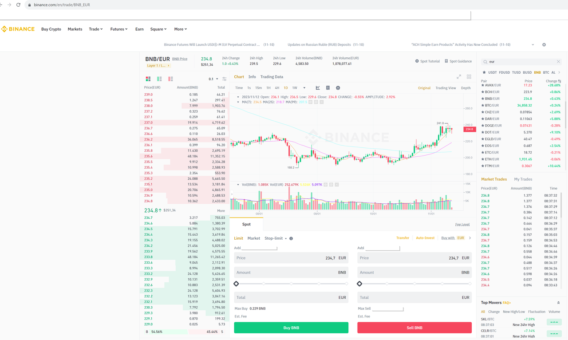Open the Buy Crypto nav link

[51, 29]
